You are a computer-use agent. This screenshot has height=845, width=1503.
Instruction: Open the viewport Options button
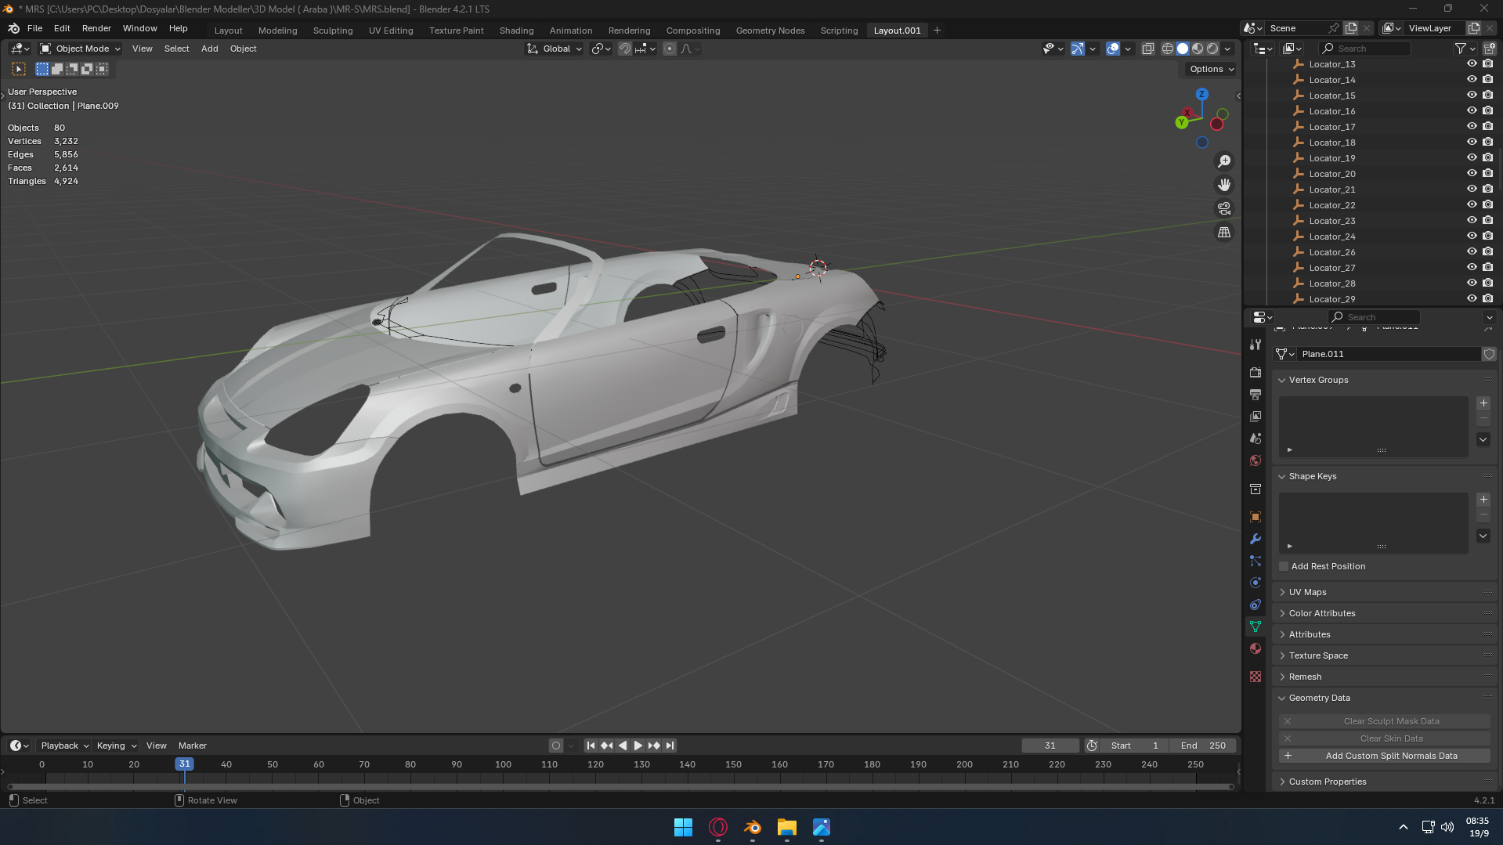[x=1211, y=69]
